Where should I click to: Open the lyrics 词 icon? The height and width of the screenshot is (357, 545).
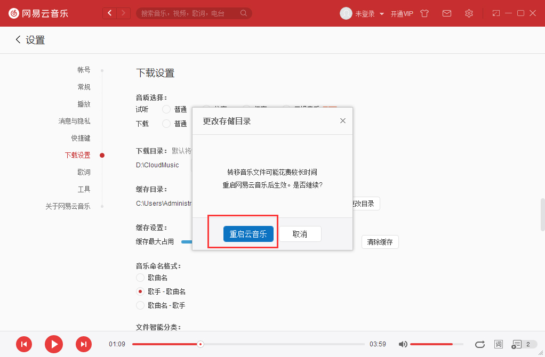tap(498, 344)
